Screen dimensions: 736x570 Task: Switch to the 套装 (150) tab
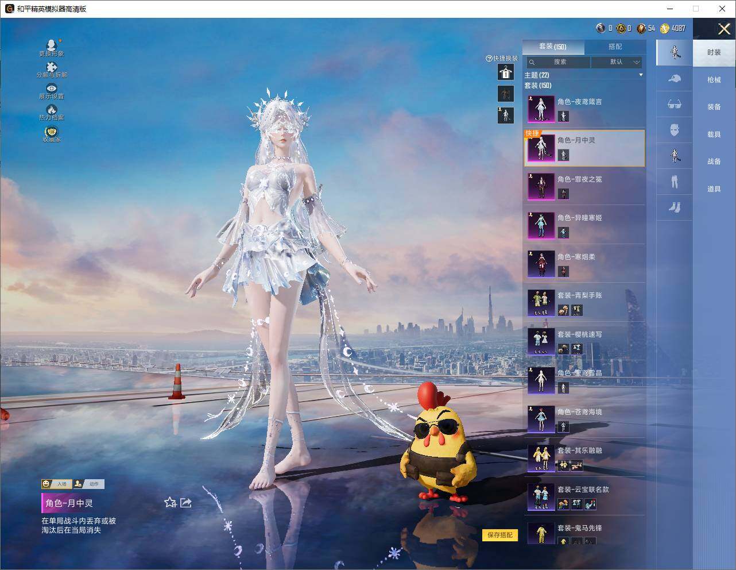[553, 47]
